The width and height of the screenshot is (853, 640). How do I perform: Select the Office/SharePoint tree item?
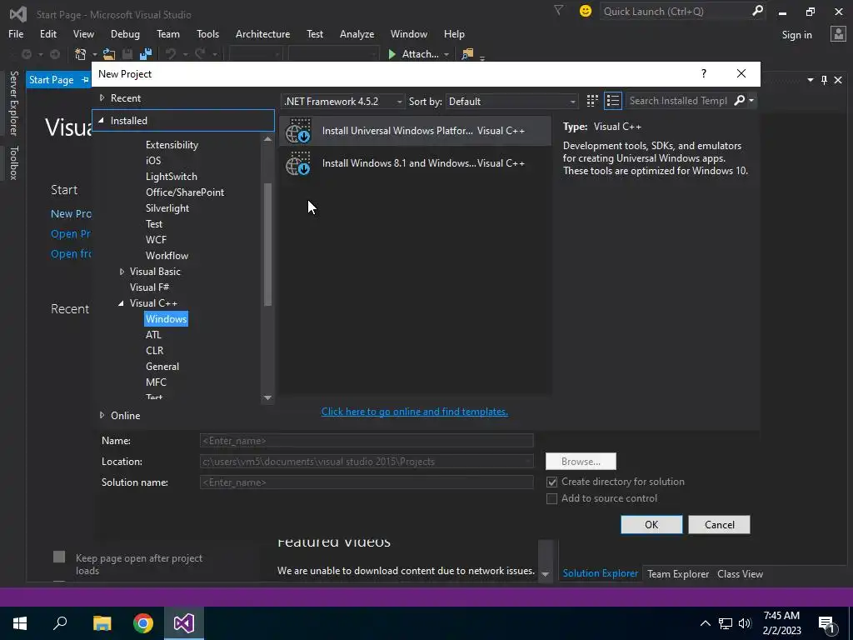[184, 192]
